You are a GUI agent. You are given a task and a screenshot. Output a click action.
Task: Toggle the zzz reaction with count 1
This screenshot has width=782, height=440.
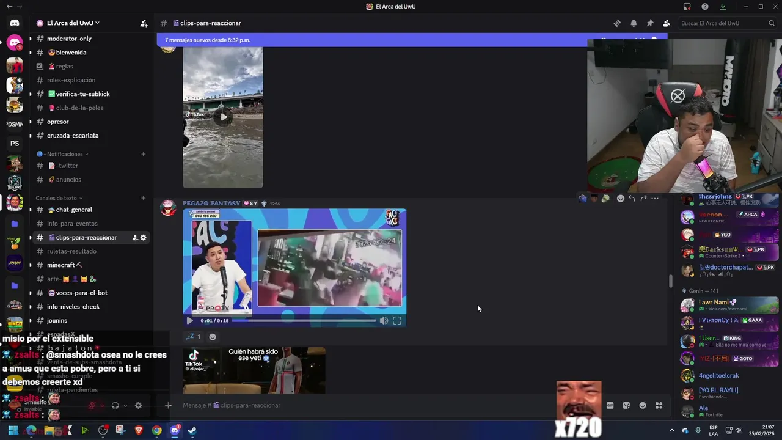(193, 337)
